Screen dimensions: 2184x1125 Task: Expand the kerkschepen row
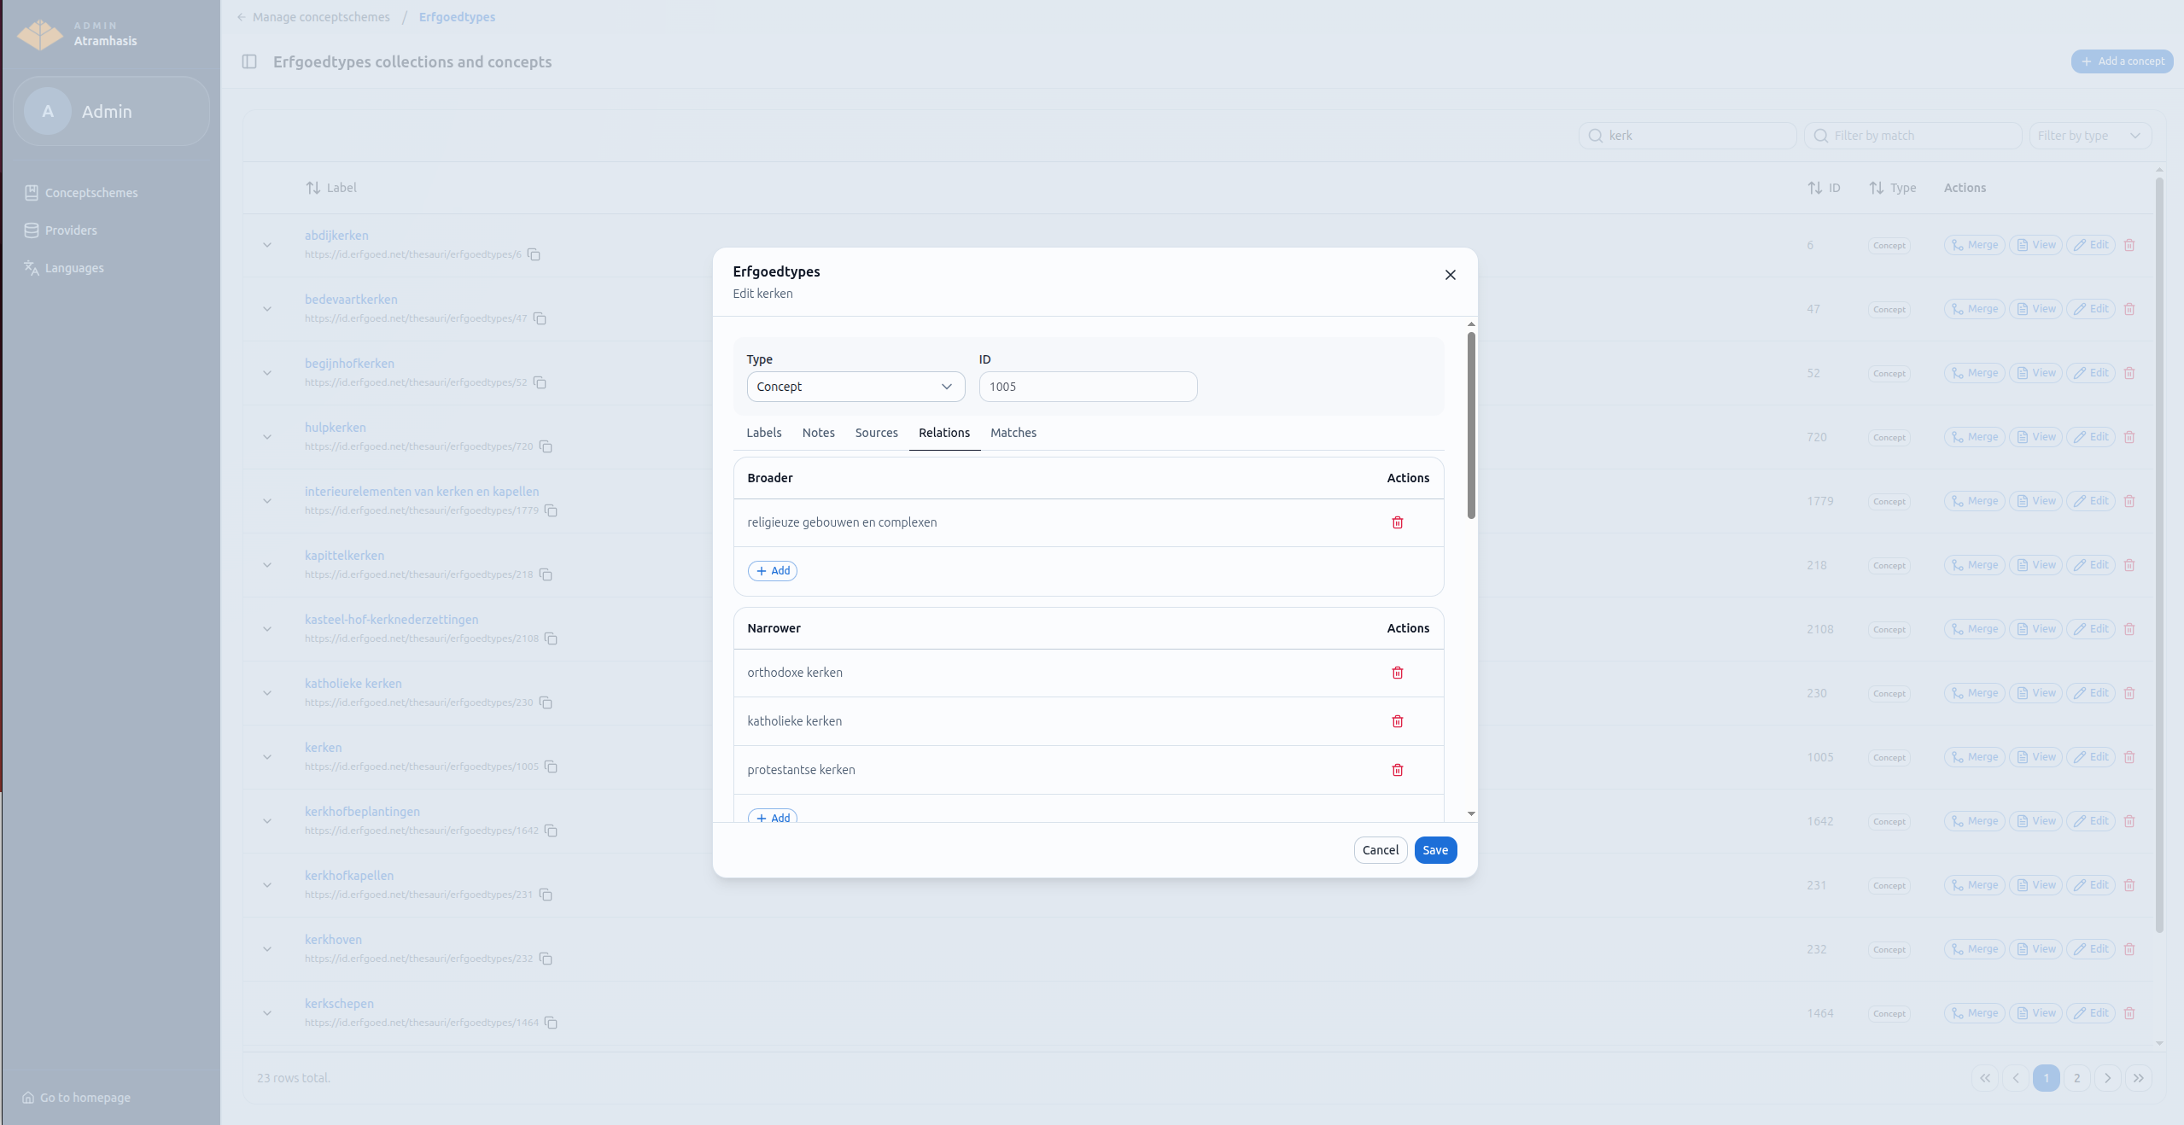[267, 1013]
